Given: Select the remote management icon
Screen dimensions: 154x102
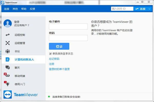Looking at the screenshot, I should pos(7,43).
